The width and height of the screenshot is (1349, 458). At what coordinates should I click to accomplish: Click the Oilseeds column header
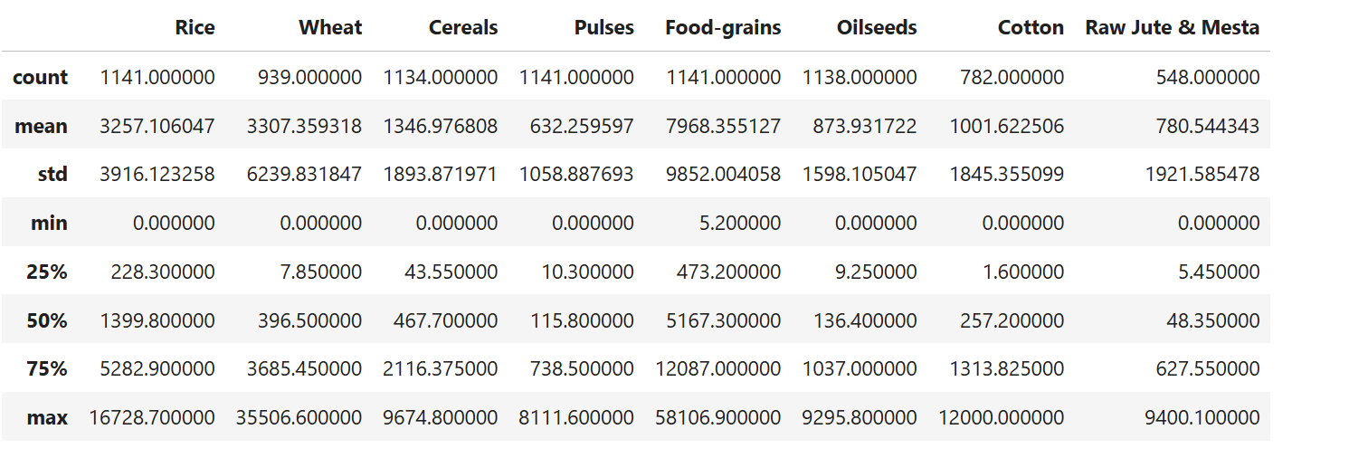(x=877, y=27)
